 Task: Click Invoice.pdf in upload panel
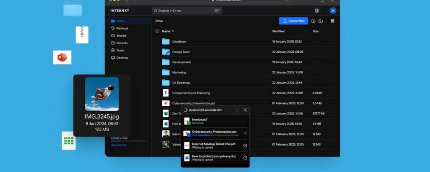pos(200,120)
